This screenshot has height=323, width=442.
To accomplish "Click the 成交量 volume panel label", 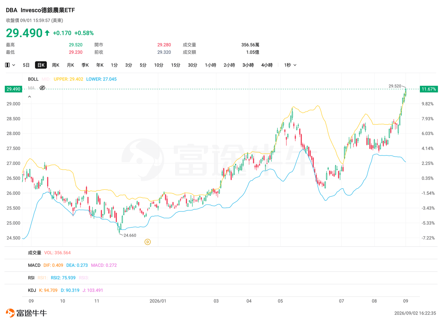I will [x=34, y=253].
